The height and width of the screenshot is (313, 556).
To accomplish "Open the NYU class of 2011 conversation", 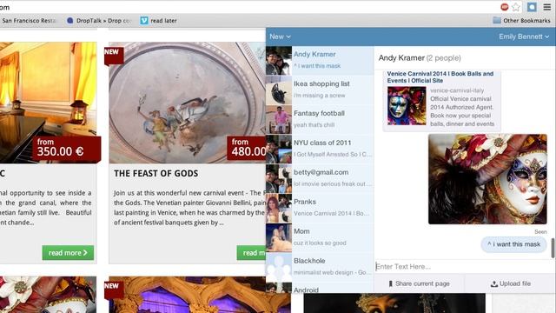I will [x=320, y=149].
